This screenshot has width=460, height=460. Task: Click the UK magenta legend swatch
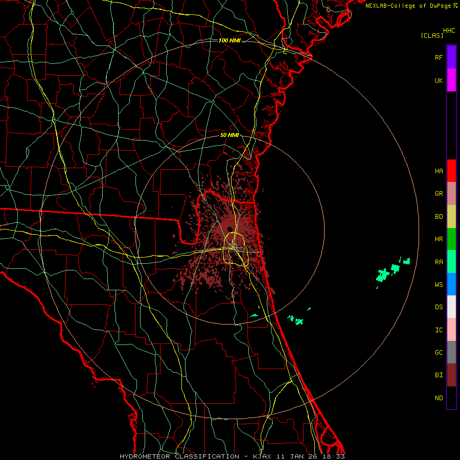pyautogui.click(x=451, y=80)
